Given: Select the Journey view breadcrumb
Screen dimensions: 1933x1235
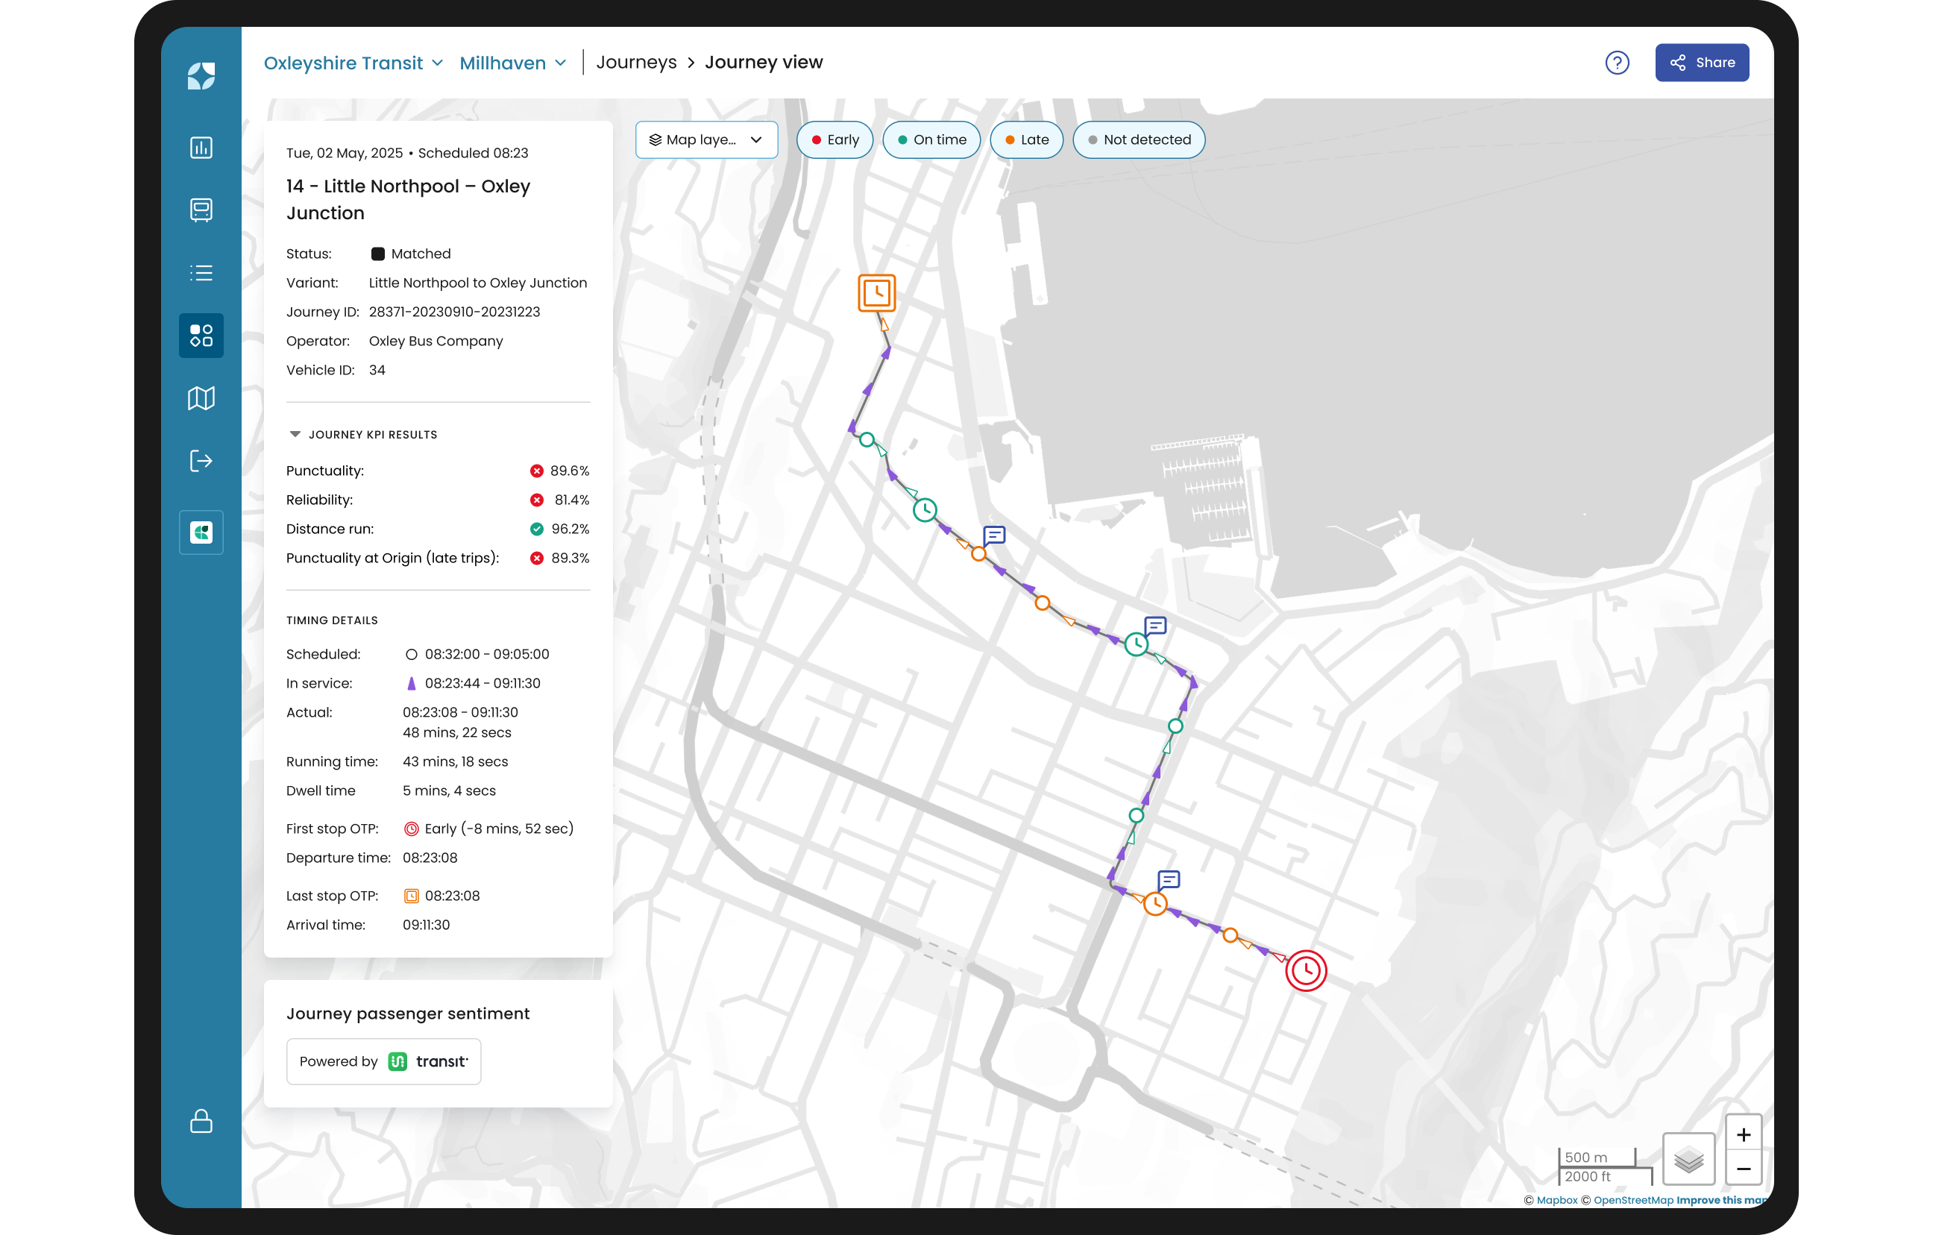Looking at the screenshot, I should pyautogui.click(x=764, y=63).
